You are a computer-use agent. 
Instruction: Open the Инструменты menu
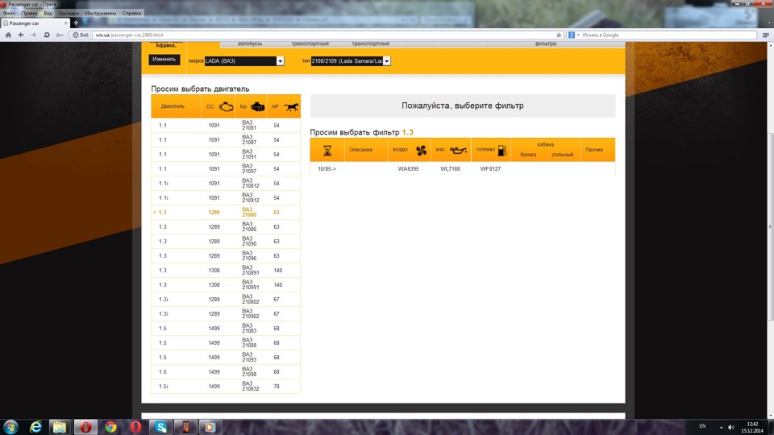click(x=101, y=14)
